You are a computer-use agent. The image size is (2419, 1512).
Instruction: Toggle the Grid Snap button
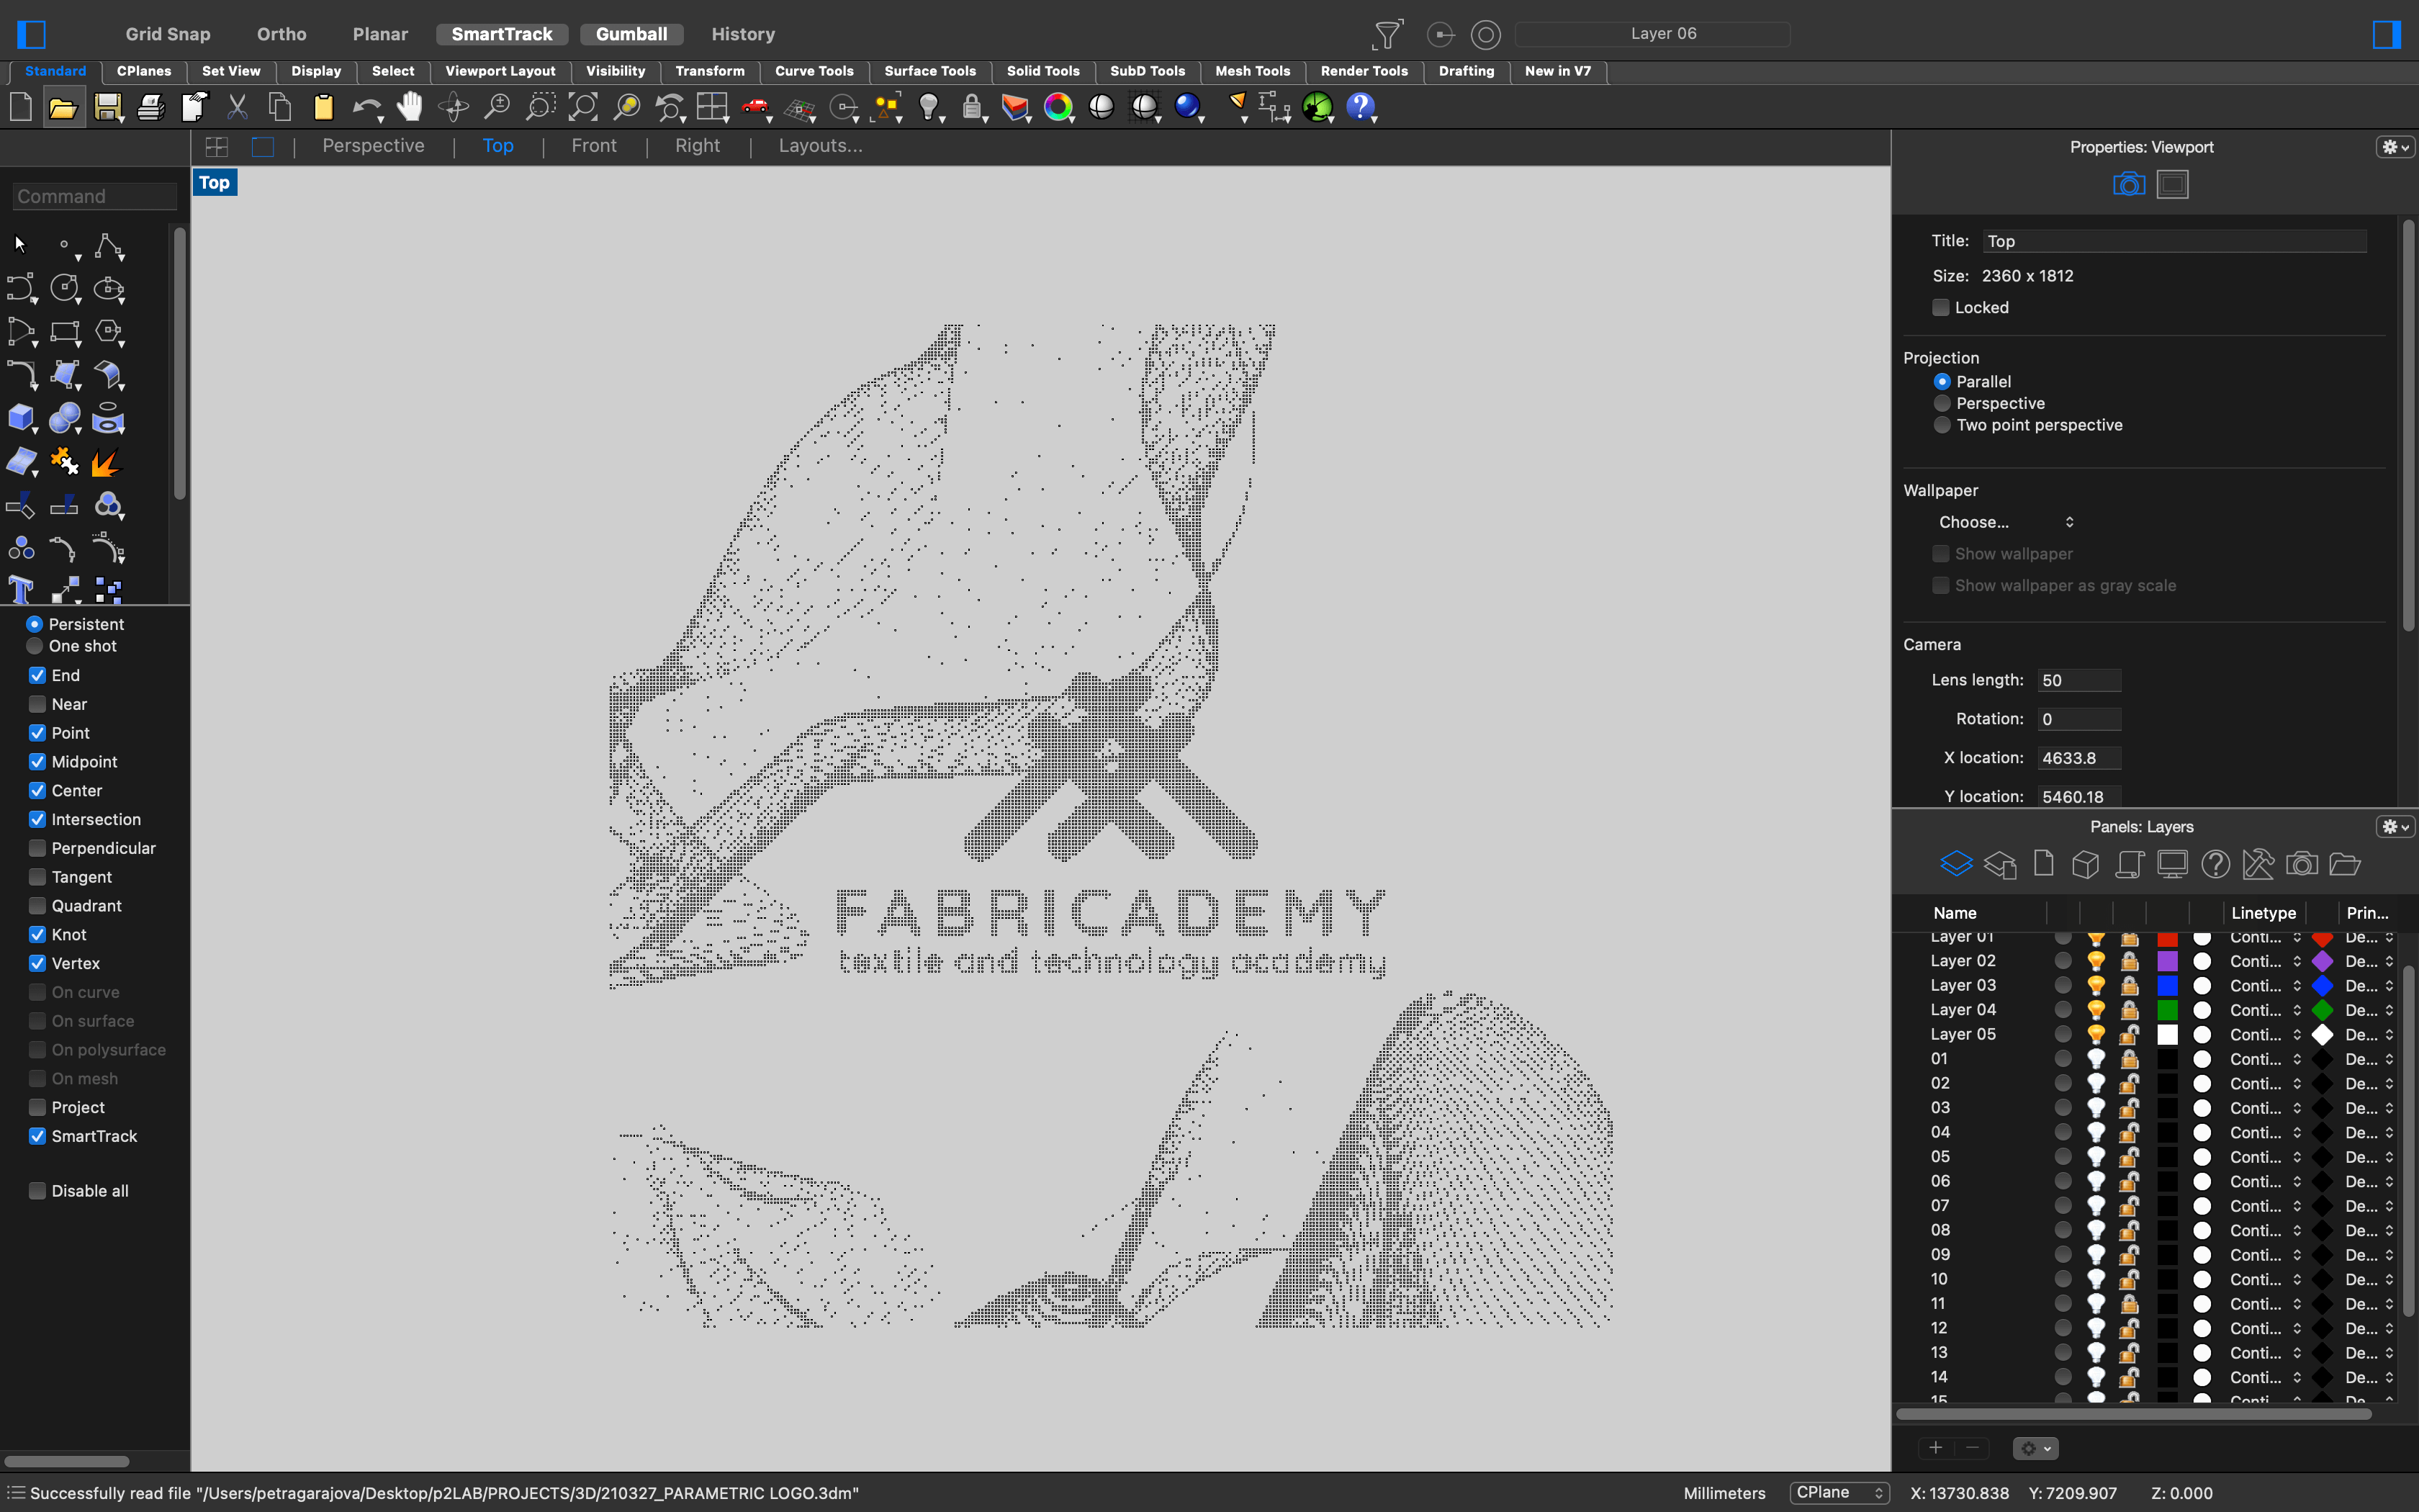168,34
